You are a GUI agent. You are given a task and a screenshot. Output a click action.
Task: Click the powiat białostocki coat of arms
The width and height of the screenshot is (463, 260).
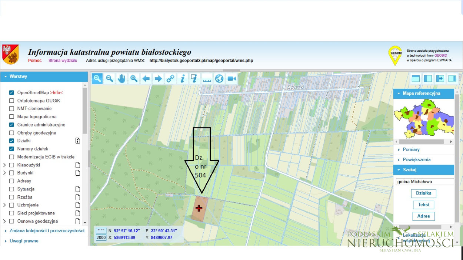point(10,54)
